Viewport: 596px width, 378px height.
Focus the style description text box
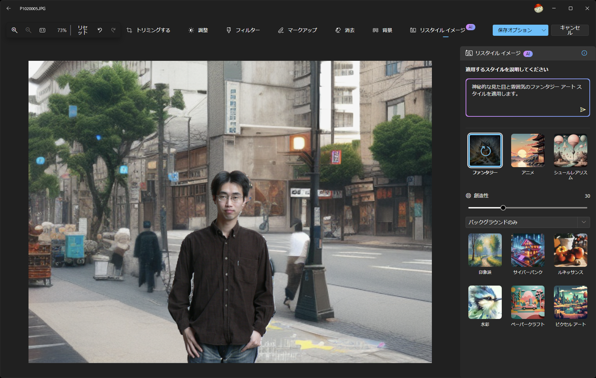pyautogui.click(x=527, y=98)
